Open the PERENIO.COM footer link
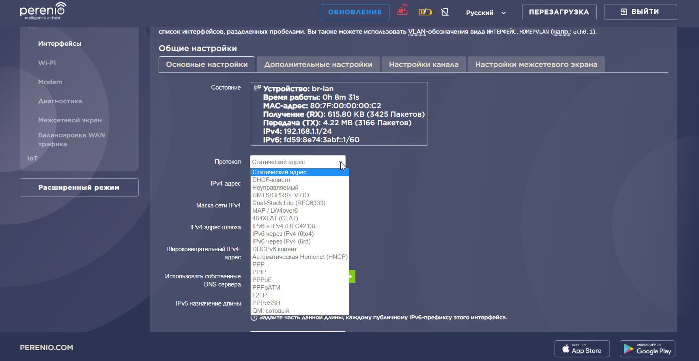 point(47,348)
